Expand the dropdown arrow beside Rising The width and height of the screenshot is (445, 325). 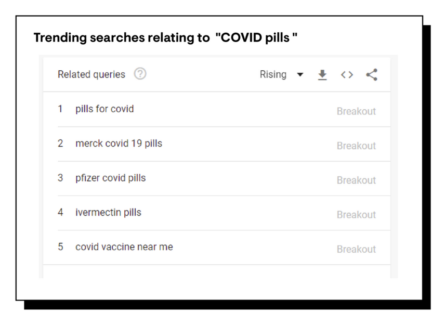pos(300,75)
